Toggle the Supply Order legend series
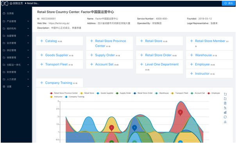 click(123, 93)
